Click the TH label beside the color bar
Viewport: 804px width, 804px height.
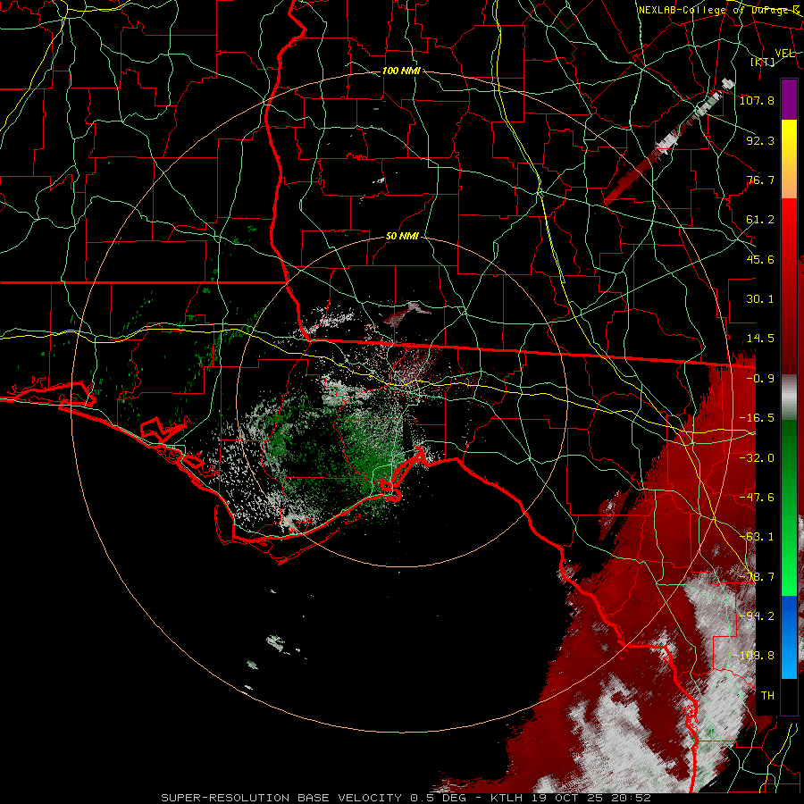point(767,696)
